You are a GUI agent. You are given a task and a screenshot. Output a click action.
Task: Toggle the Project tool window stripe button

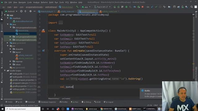2,15
